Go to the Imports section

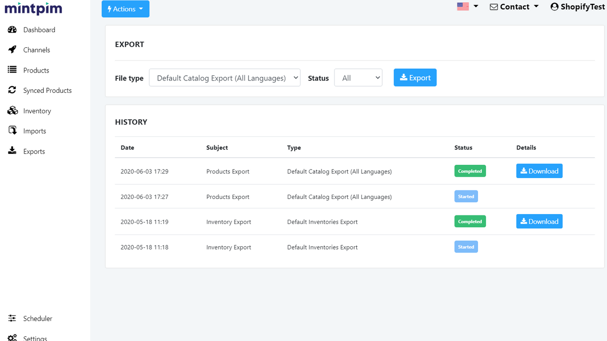point(35,131)
